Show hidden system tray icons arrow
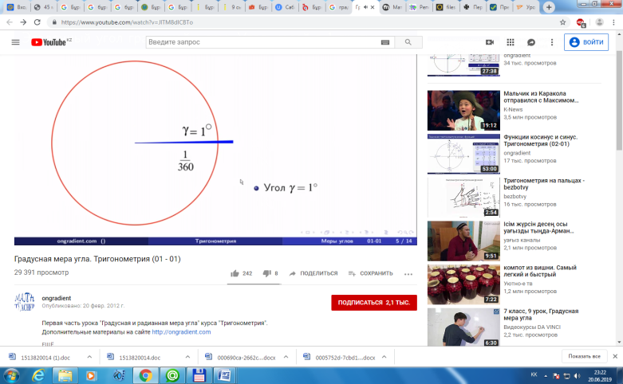The image size is (623, 384). click(x=546, y=376)
